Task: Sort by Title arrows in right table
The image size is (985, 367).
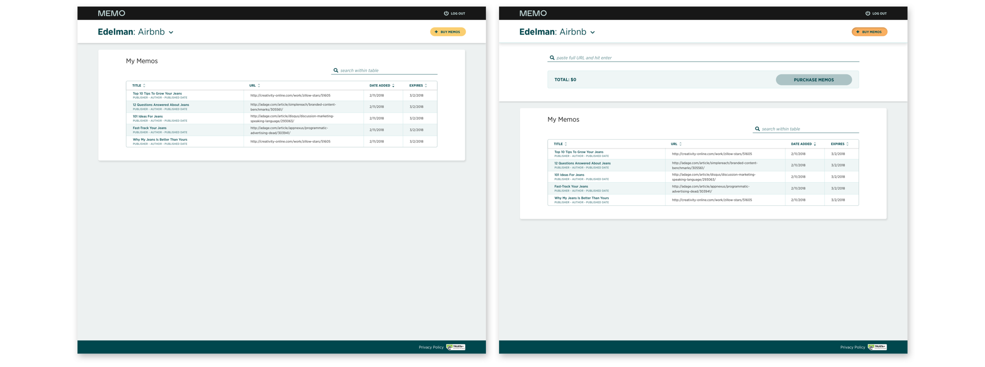Action: pos(566,144)
